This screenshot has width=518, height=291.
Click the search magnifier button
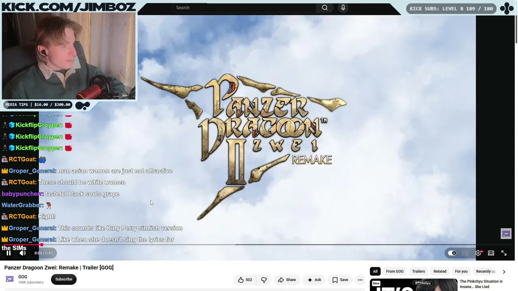coord(325,8)
